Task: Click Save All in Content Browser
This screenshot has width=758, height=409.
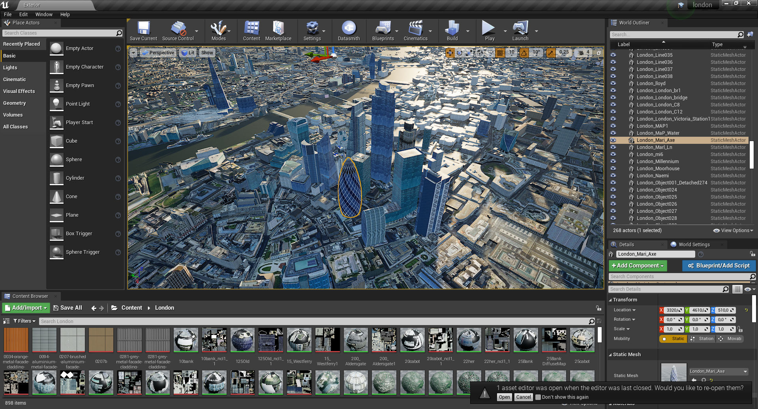Action: pyautogui.click(x=68, y=308)
